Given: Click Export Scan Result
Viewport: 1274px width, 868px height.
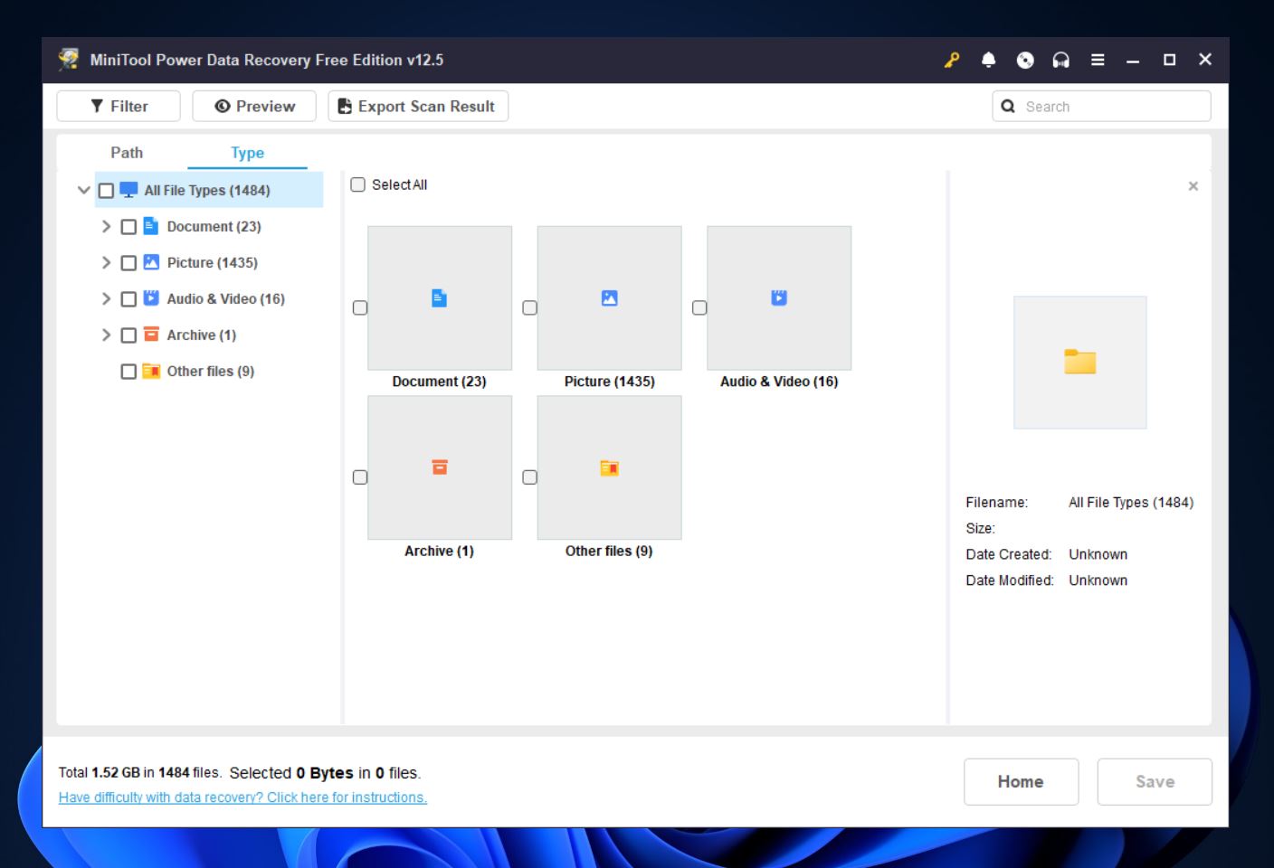Looking at the screenshot, I should coord(418,106).
